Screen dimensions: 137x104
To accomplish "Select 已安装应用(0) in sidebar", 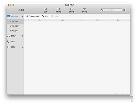I will pyautogui.click(x=15, y=22).
